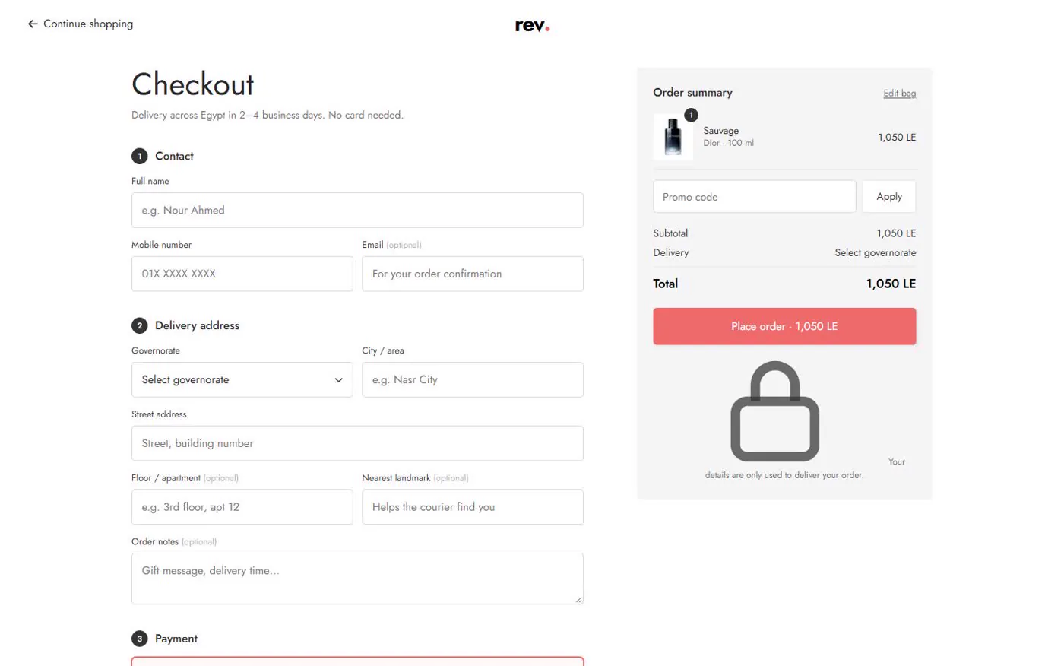
Task: Apply the promo code
Action: point(888,197)
